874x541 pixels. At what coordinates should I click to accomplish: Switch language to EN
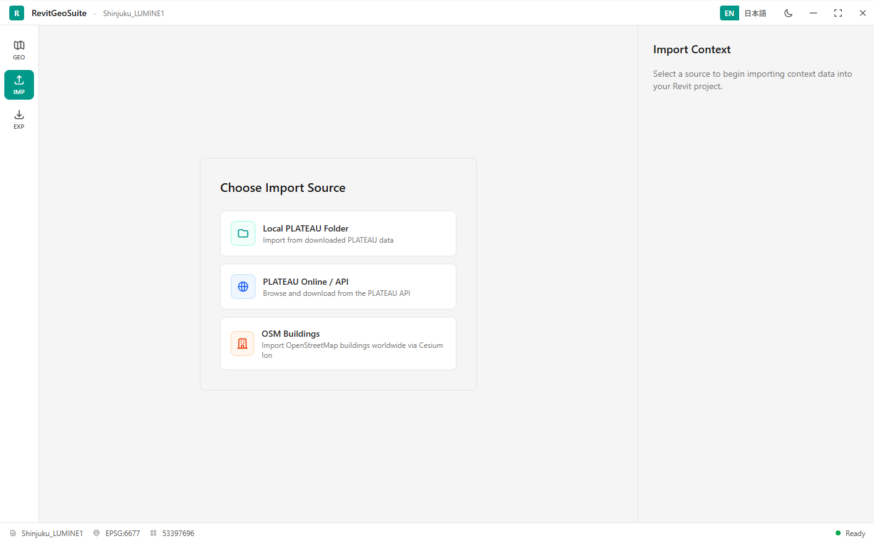tap(729, 13)
